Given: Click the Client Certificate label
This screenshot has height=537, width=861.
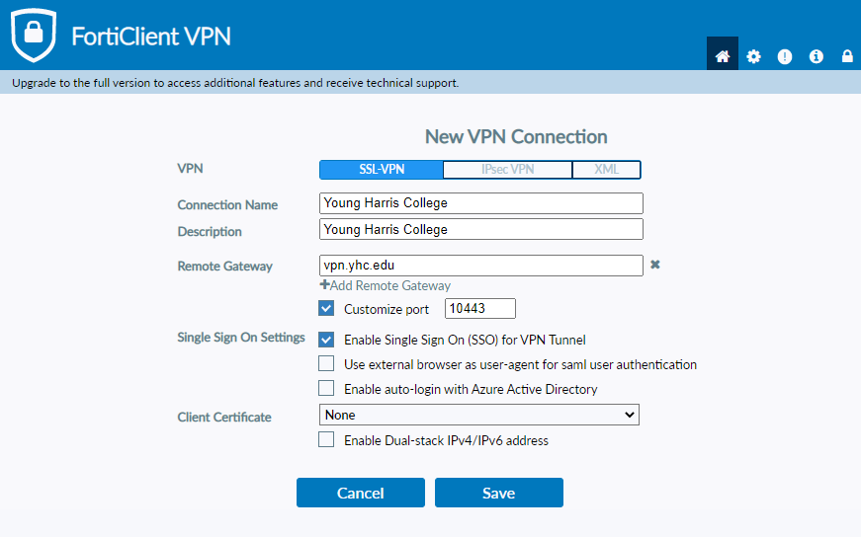Looking at the screenshot, I should (224, 417).
